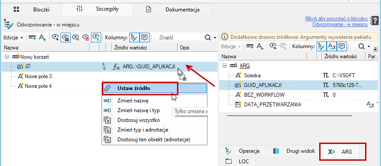
Task: Click eye with magnifier icon in left toolbar
Action: tap(55, 38)
